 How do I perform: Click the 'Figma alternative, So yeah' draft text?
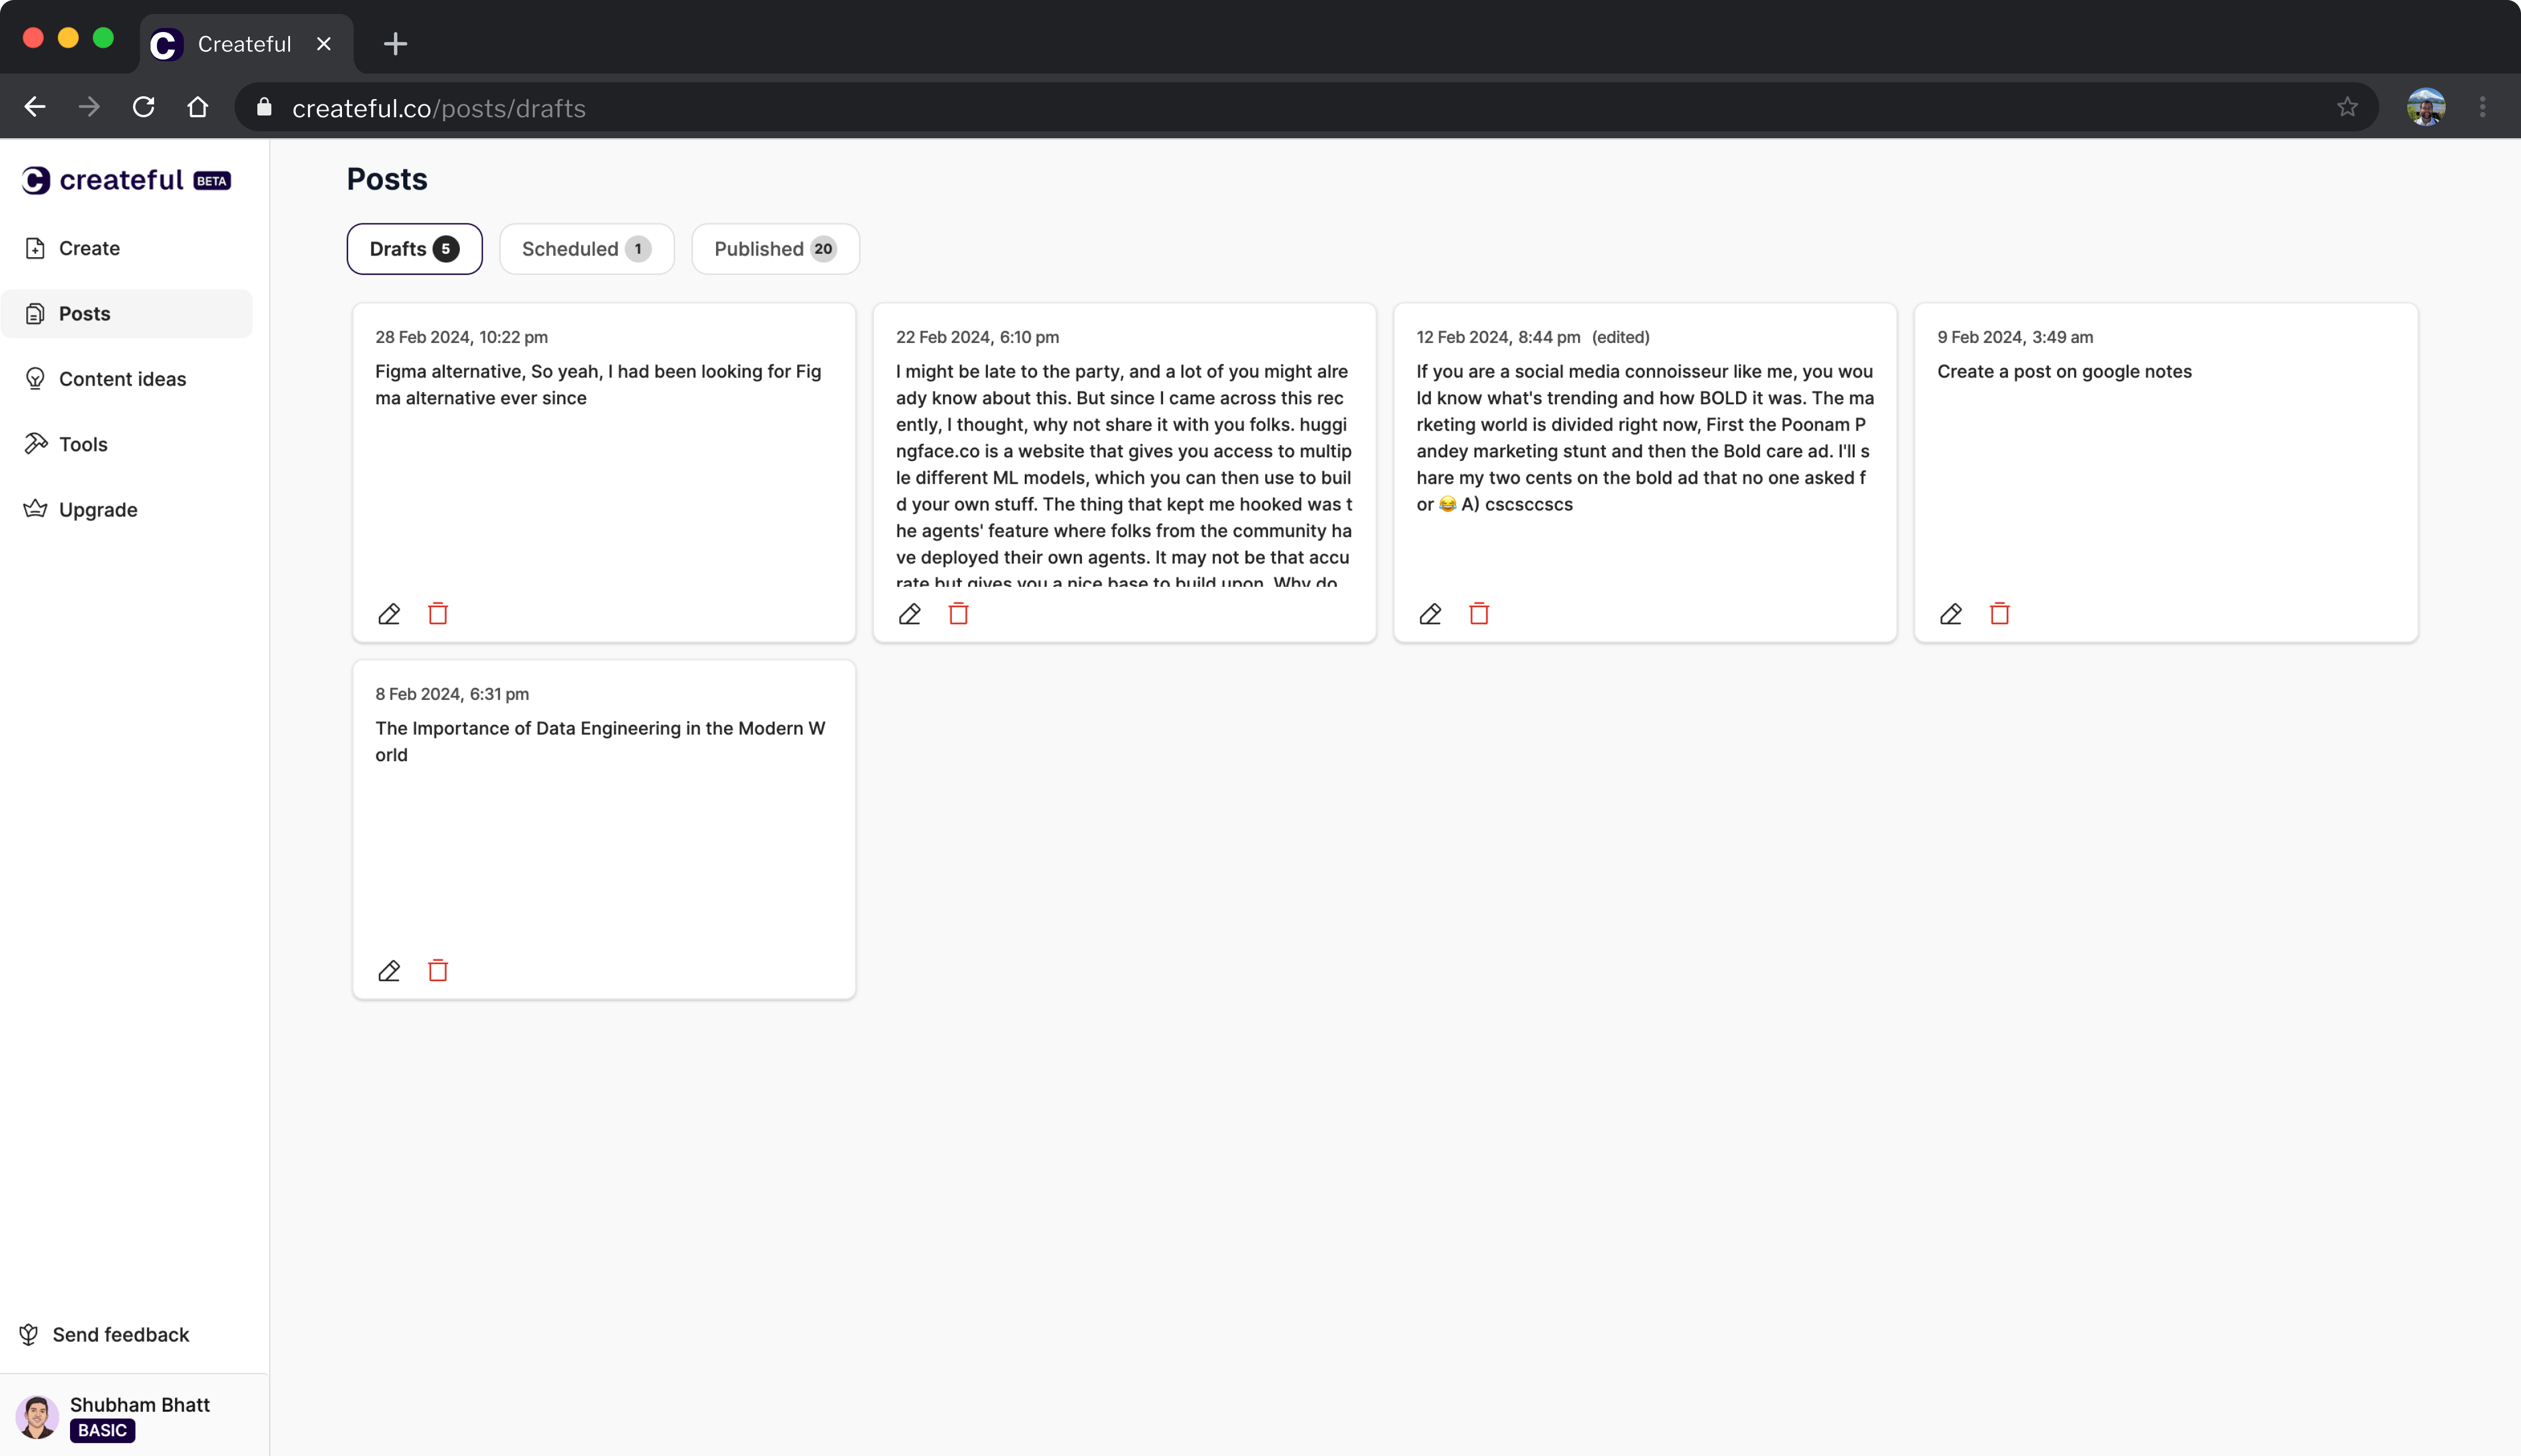tap(598, 385)
